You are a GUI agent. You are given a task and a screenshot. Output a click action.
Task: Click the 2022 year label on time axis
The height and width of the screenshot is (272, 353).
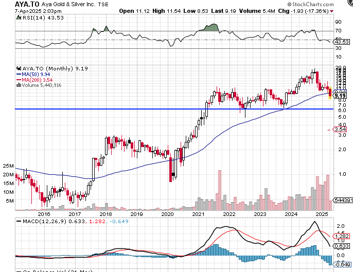click(229, 214)
